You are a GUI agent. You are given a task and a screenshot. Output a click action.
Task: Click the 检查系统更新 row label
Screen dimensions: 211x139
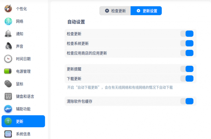(78, 44)
